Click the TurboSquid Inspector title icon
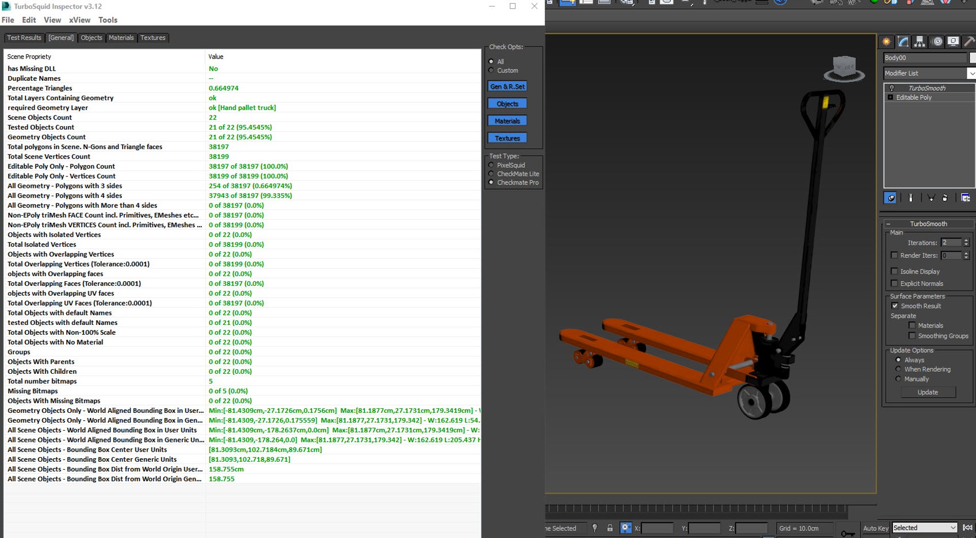 click(x=7, y=6)
